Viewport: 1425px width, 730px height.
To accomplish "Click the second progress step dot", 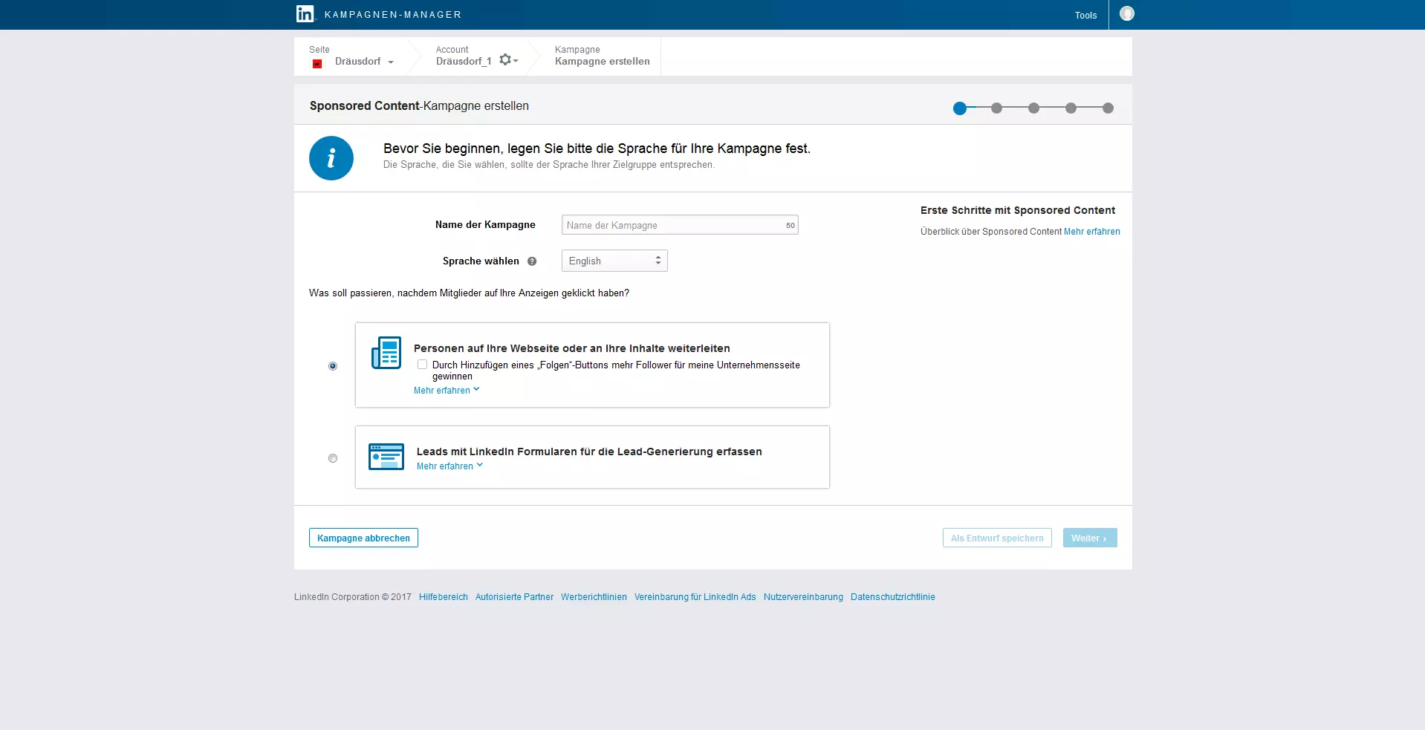I will pos(997,108).
